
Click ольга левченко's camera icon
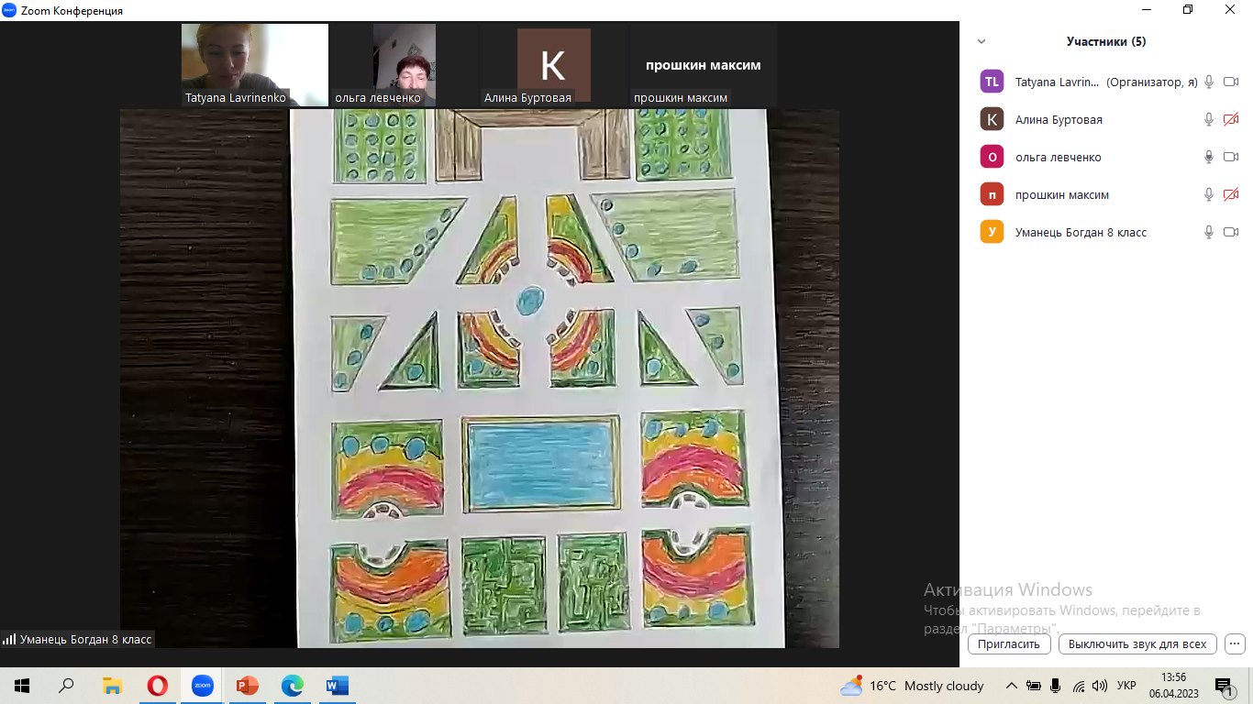(1231, 157)
